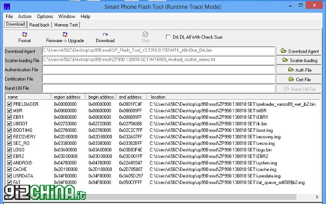Uncheck the MBR partition
326x204 pixels.
10,110
